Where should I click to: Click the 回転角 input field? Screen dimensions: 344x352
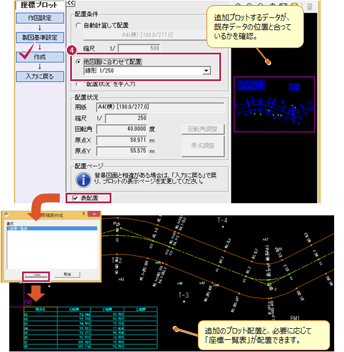(121, 129)
